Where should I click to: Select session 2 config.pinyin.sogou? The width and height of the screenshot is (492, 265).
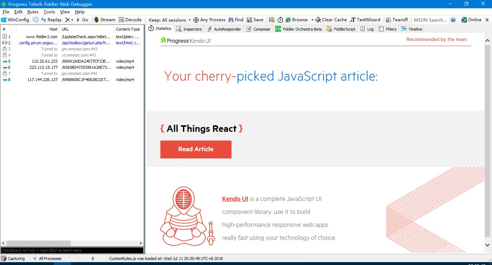tap(72, 43)
